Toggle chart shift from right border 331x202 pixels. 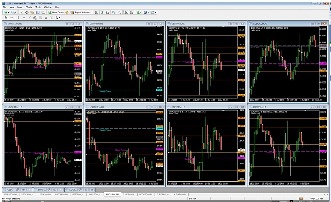(132, 13)
